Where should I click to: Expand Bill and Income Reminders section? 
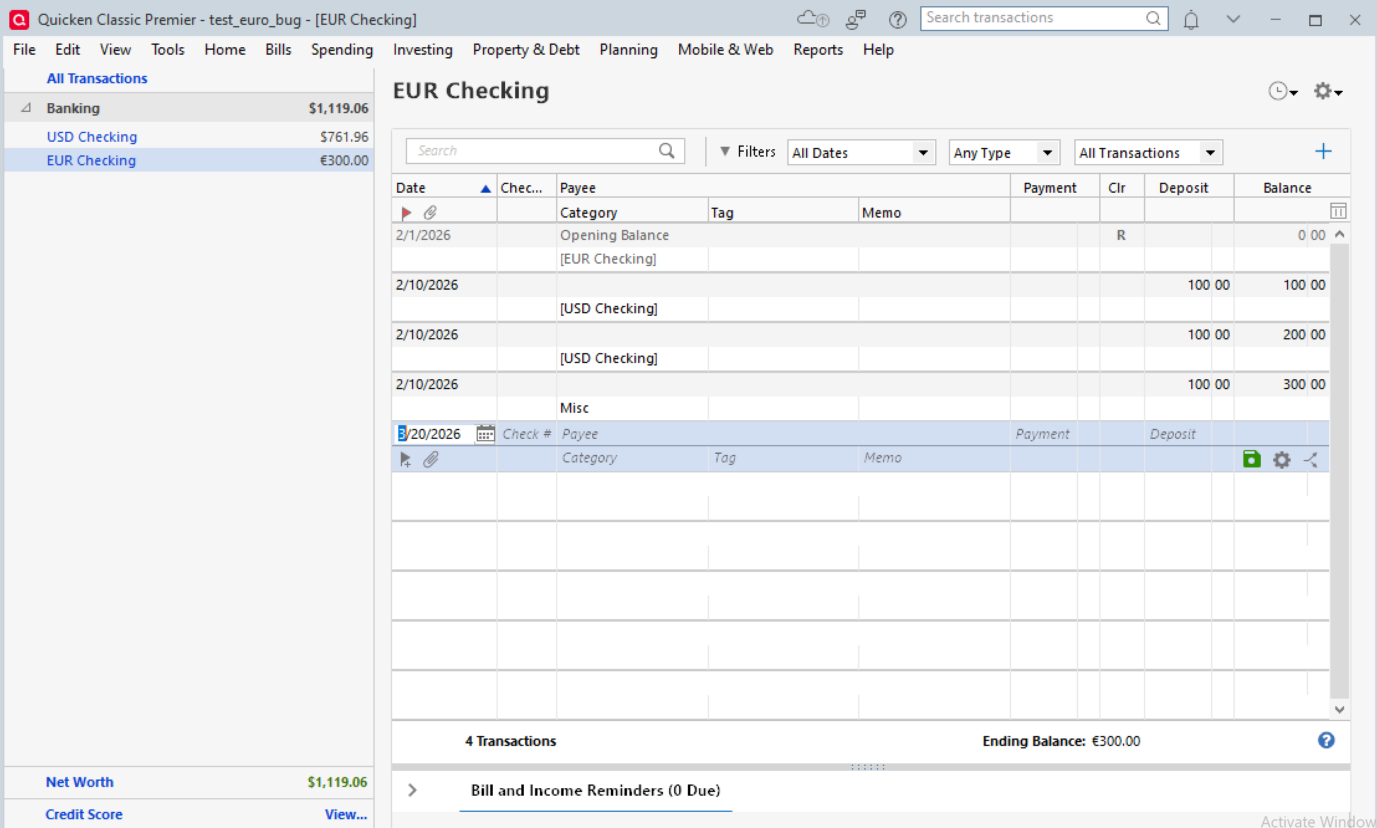411,790
